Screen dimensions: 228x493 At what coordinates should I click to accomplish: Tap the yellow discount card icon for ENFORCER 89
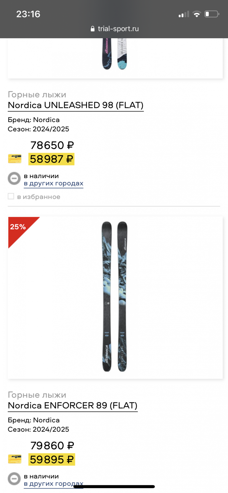[x=15, y=459]
